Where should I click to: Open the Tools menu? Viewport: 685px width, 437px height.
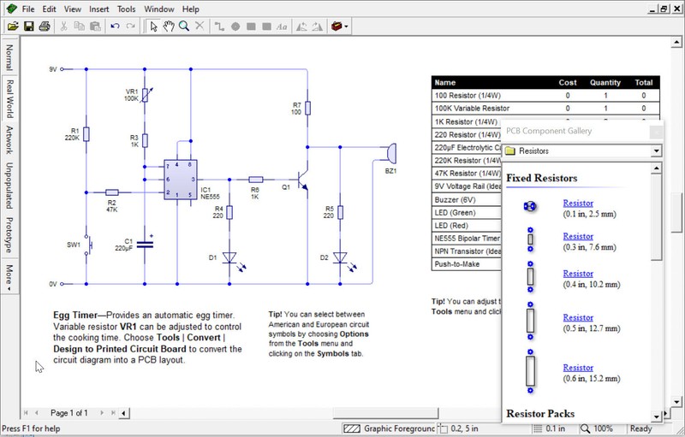click(x=126, y=9)
